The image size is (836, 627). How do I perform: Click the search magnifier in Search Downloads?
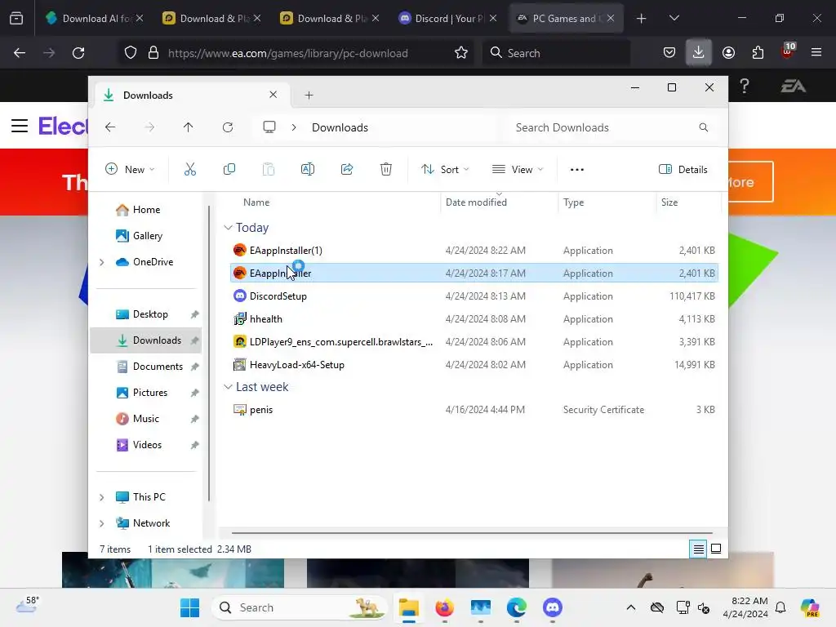tap(704, 127)
